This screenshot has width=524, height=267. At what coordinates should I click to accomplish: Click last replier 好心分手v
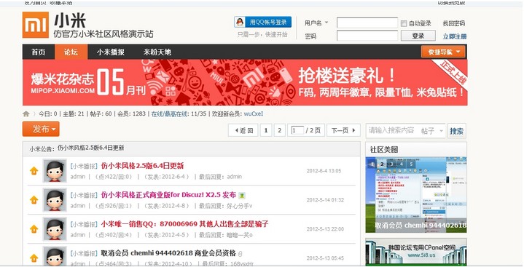(x=239, y=206)
